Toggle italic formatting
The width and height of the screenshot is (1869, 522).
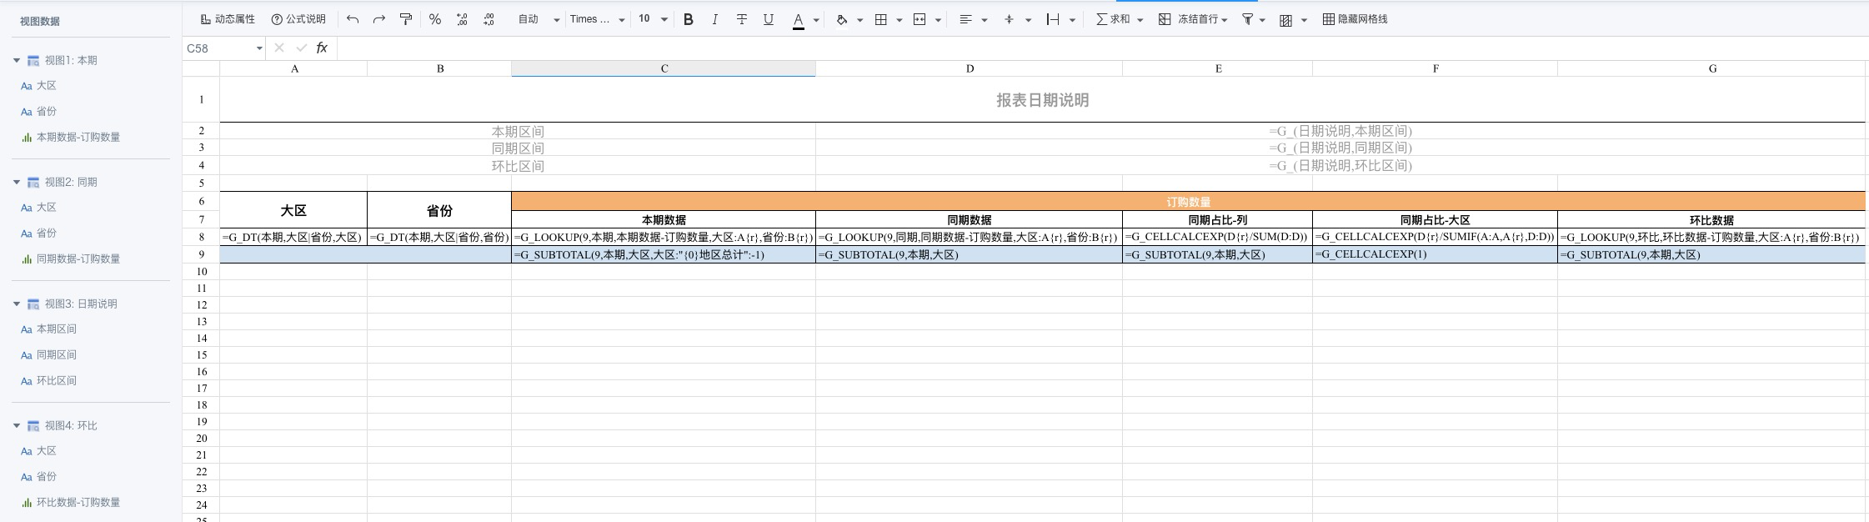(x=715, y=19)
